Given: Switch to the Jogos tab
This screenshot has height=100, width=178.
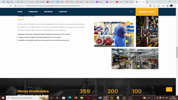Looking at the screenshot, I should pyautogui.click(x=100, y=2).
